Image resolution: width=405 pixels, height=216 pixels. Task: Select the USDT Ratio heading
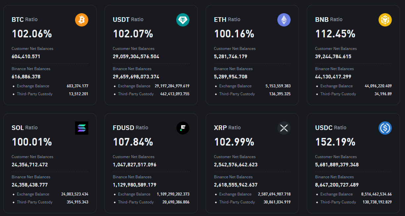[128, 20]
